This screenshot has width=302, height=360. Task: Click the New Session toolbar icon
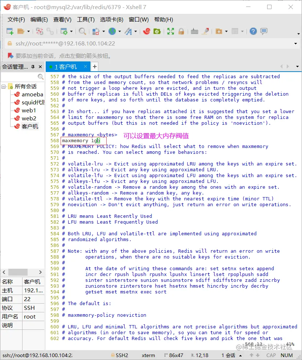click(x=10, y=31)
